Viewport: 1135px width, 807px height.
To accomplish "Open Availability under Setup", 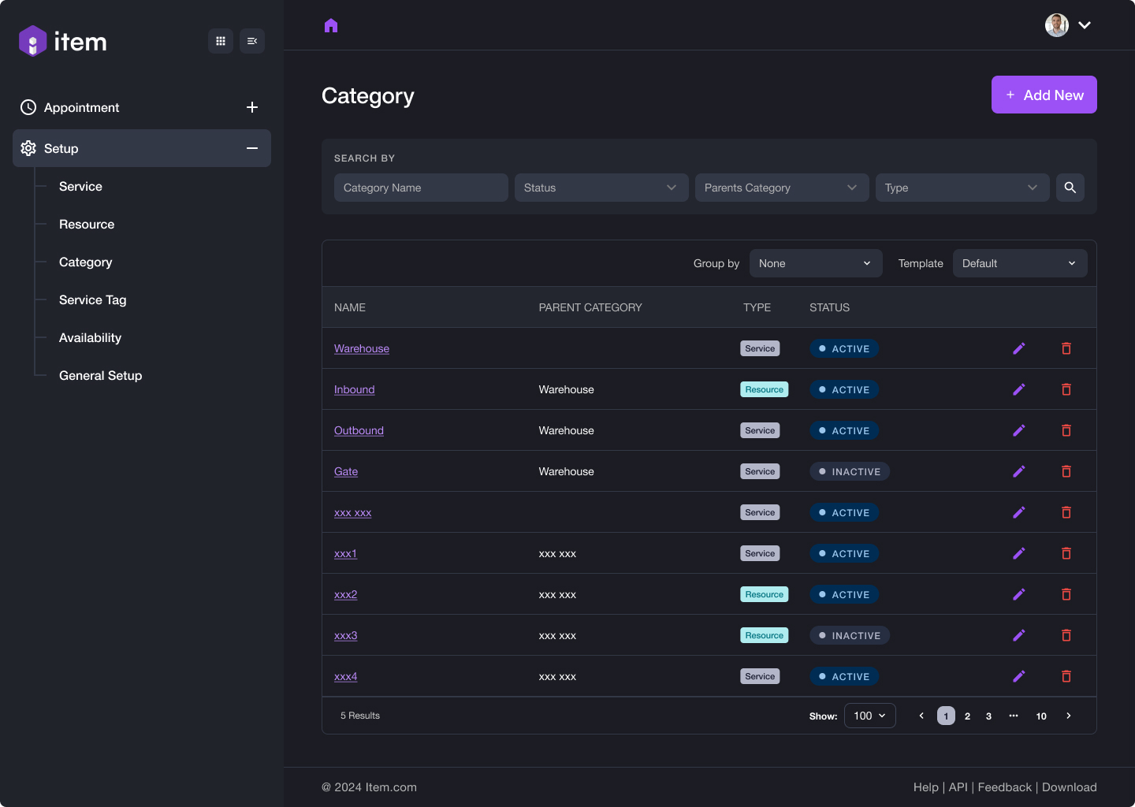I will click(x=91, y=337).
